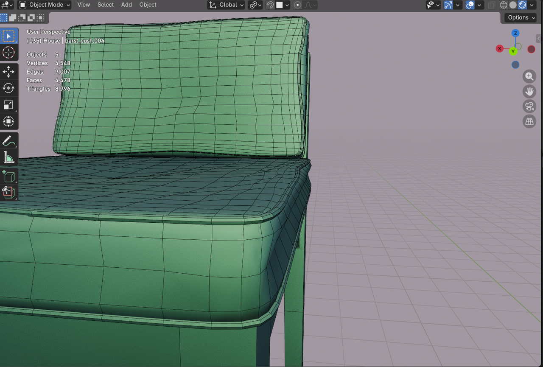543x367 pixels.
Task: Click the User Perspective label
Action: point(49,32)
